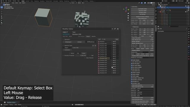Switch sync active to Object
This screenshot has height=107, width=190.
(x=88, y=36)
